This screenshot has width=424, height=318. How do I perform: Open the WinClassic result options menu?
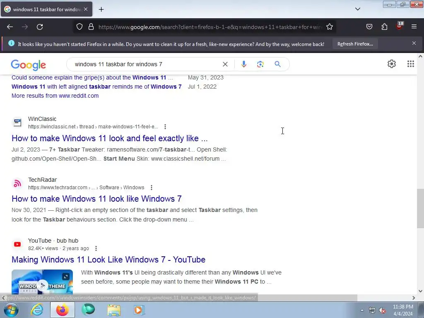[x=165, y=127]
